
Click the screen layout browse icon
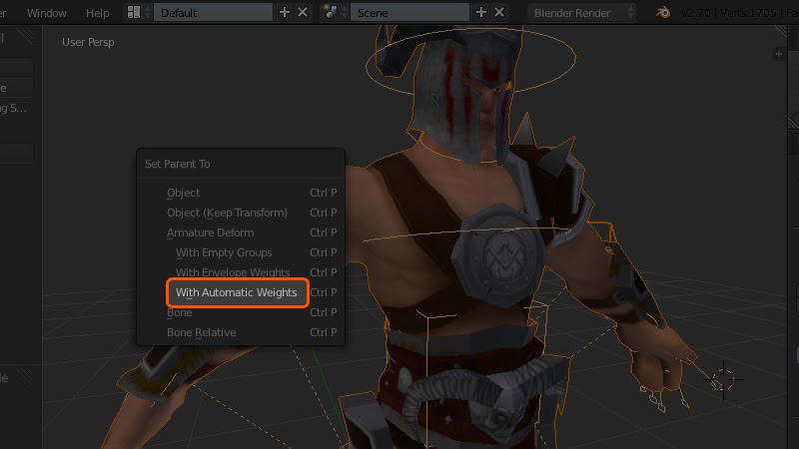coord(138,12)
